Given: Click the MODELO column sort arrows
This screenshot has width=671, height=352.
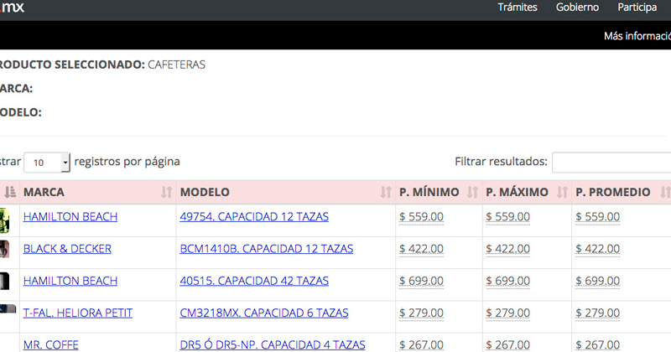Looking at the screenshot, I should [x=386, y=193].
